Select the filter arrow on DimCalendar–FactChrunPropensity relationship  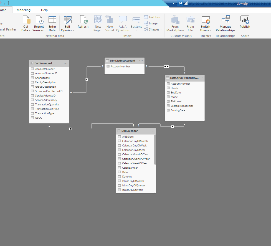click(x=172, y=127)
